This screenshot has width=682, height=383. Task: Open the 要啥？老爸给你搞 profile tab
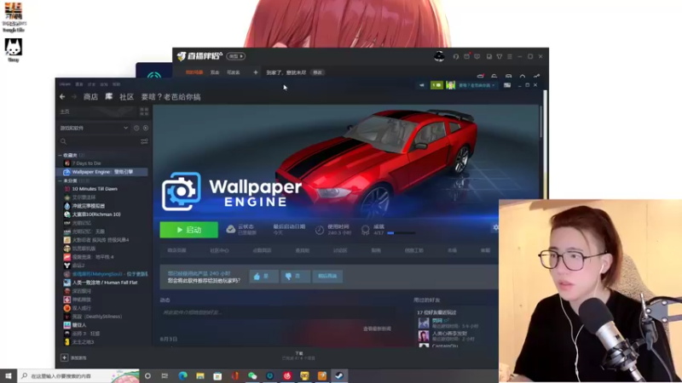point(171,97)
